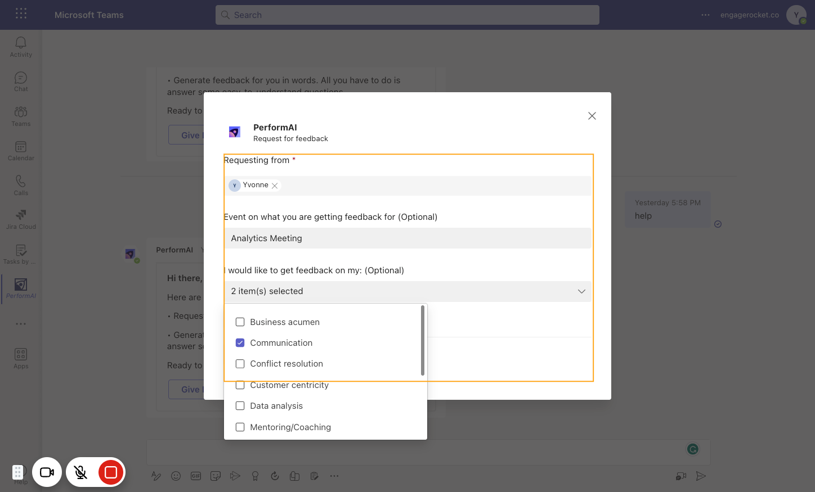Toggle the muted microphone control
815x492 pixels.
80,472
